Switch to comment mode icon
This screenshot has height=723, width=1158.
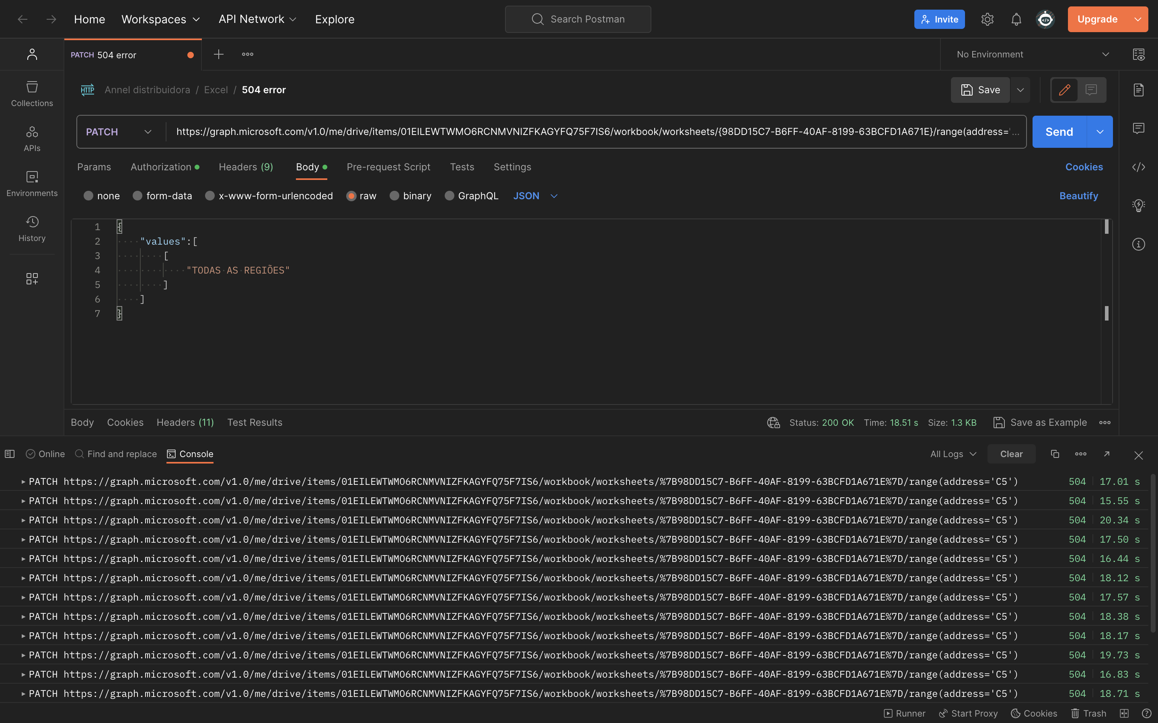point(1092,90)
